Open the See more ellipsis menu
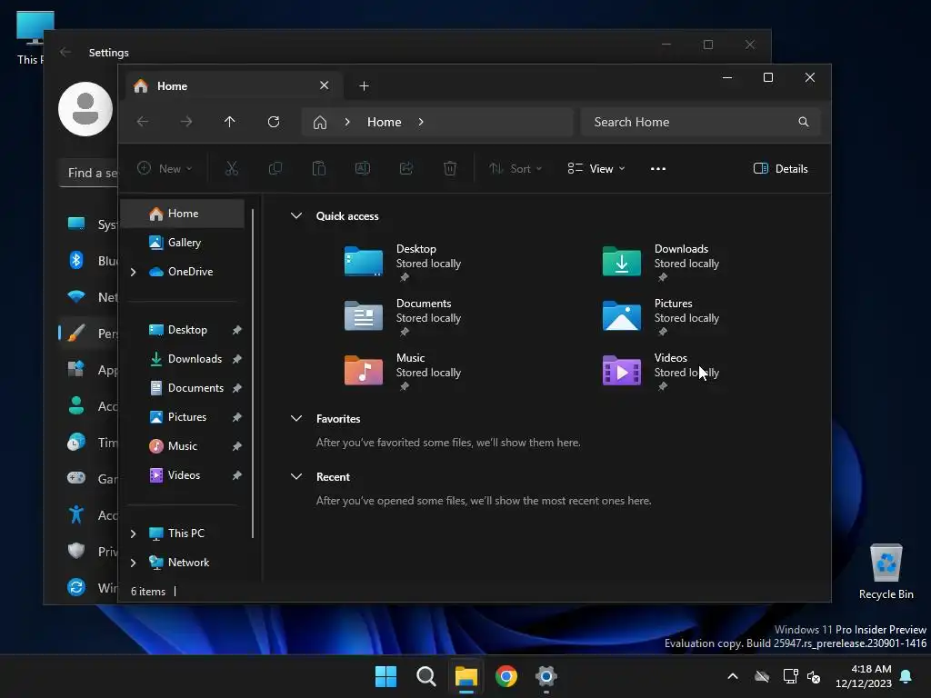 tap(658, 168)
